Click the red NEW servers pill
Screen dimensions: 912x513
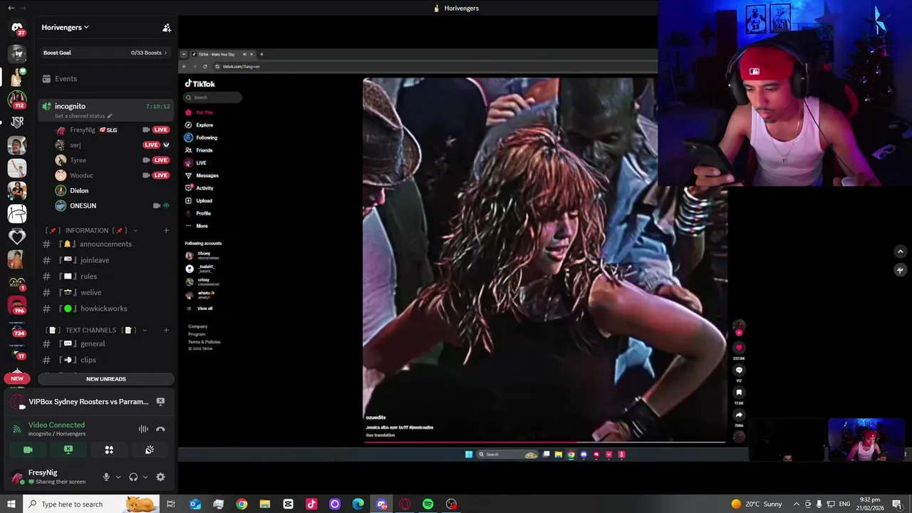[x=17, y=379]
